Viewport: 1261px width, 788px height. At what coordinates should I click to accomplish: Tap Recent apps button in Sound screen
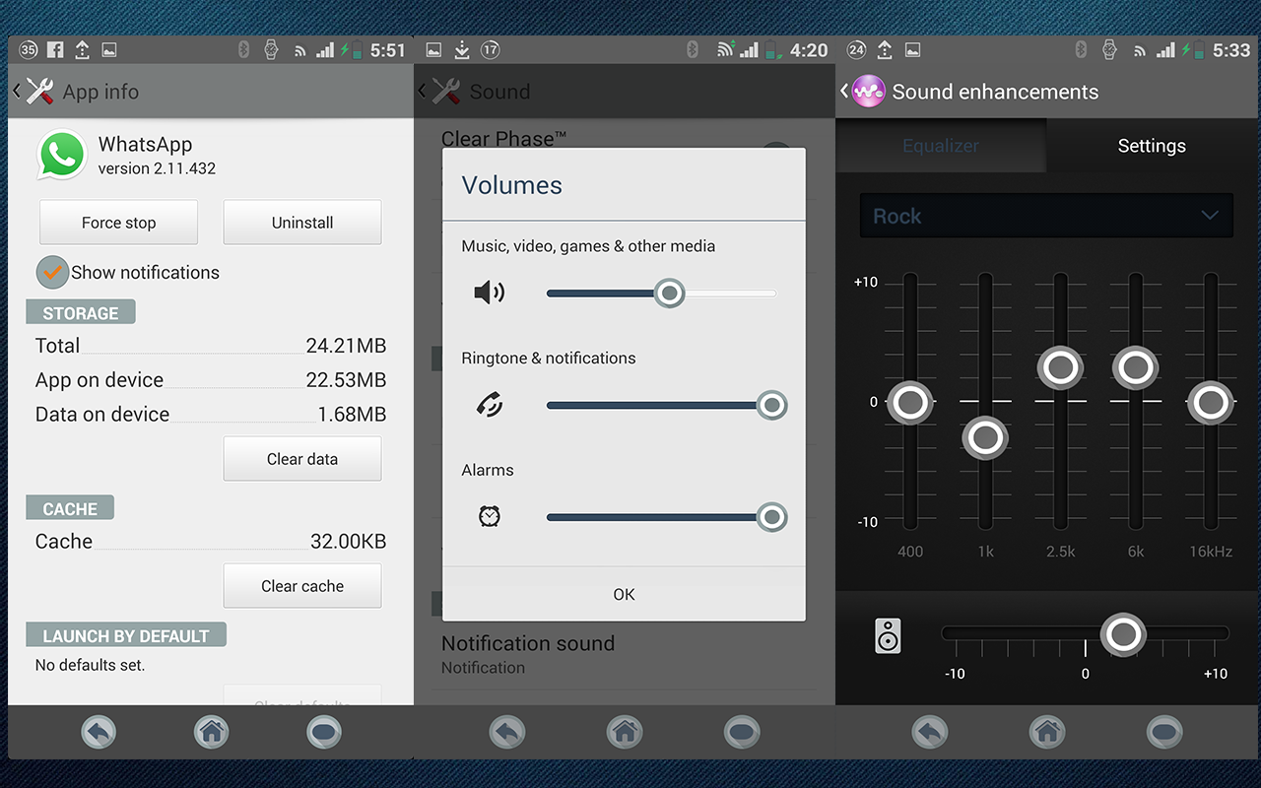[742, 732]
